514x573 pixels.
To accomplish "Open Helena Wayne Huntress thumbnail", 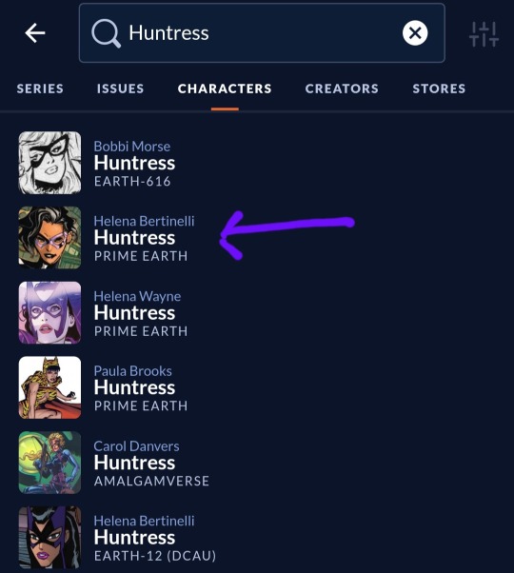I will click(49, 312).
